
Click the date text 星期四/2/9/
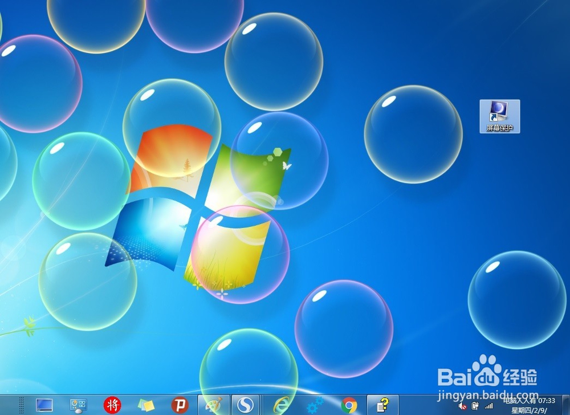[530, 410]
